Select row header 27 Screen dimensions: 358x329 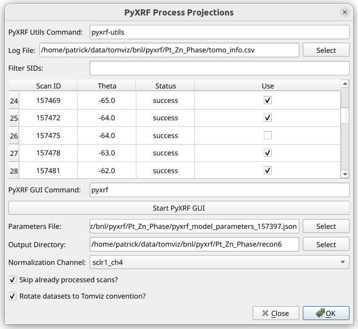[14, 153]
